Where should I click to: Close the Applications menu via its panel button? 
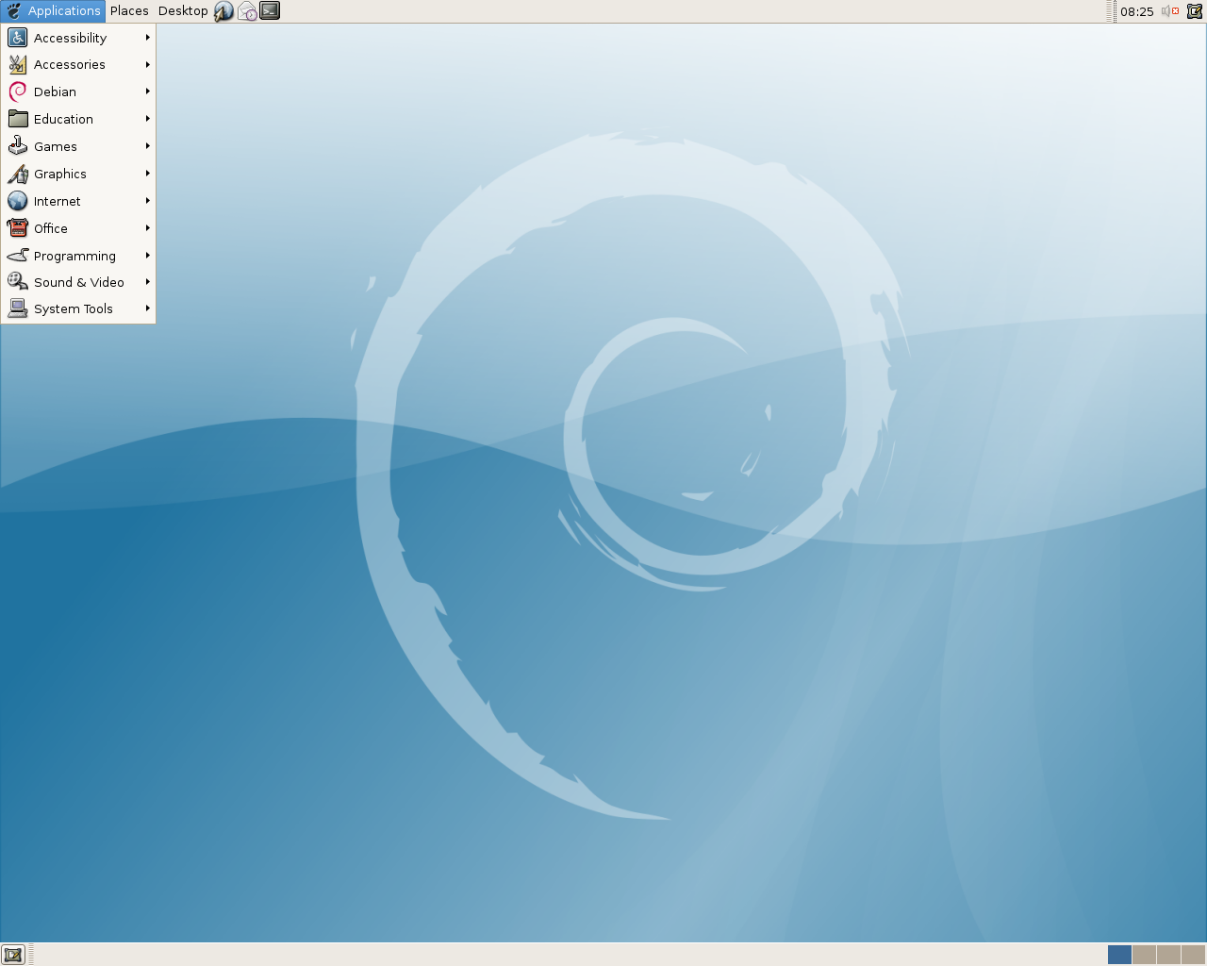coord(53,11)
